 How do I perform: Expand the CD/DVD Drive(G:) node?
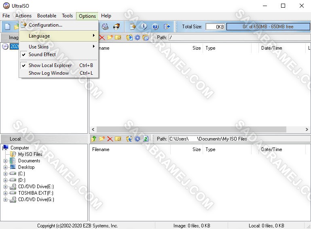point(5,200)
